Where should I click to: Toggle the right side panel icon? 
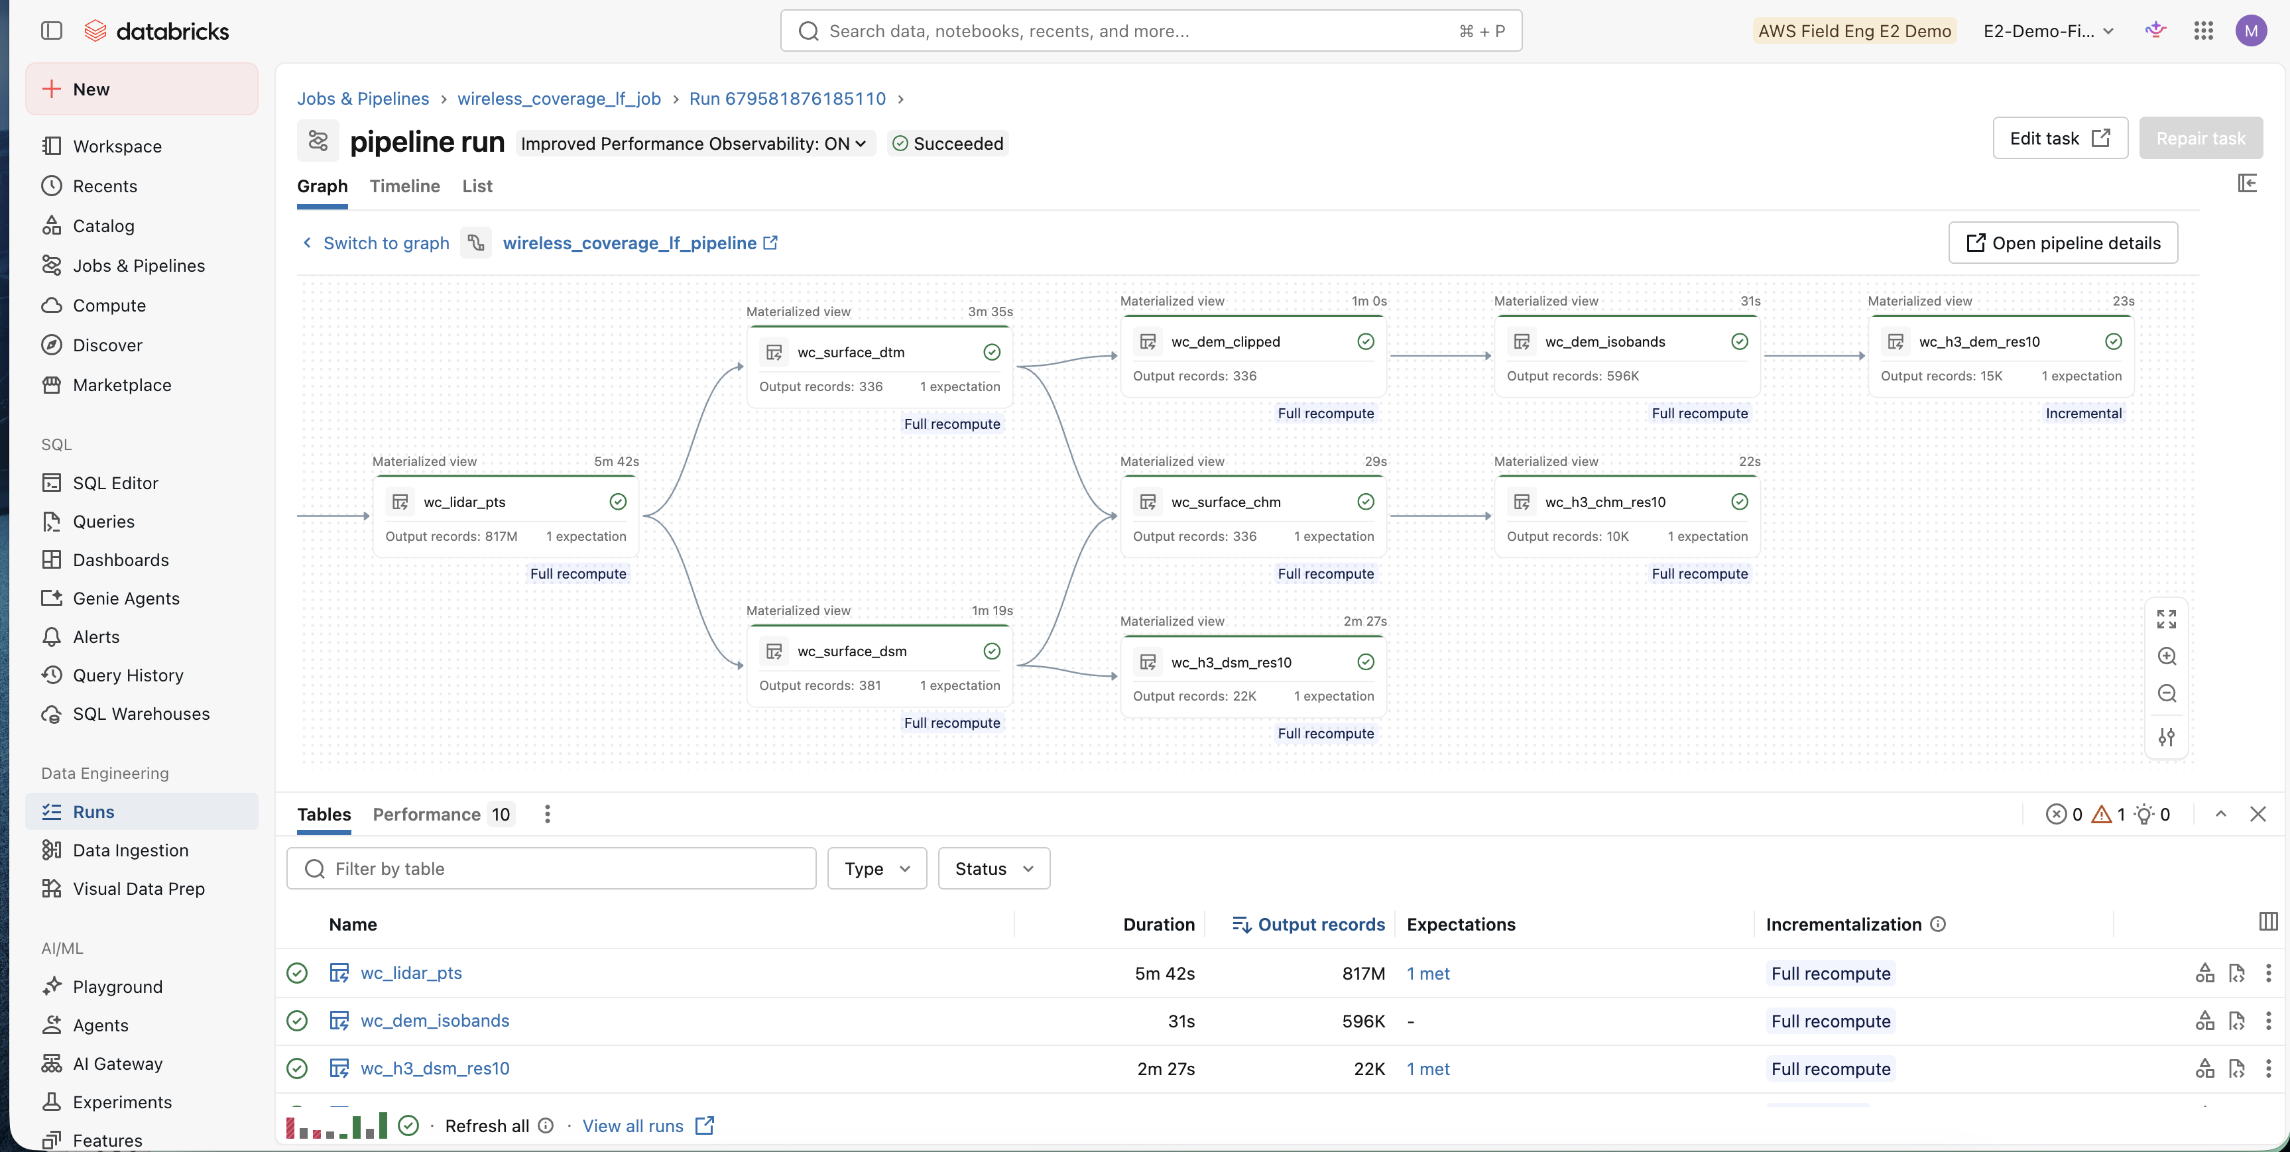click(x=2248, y=183)
